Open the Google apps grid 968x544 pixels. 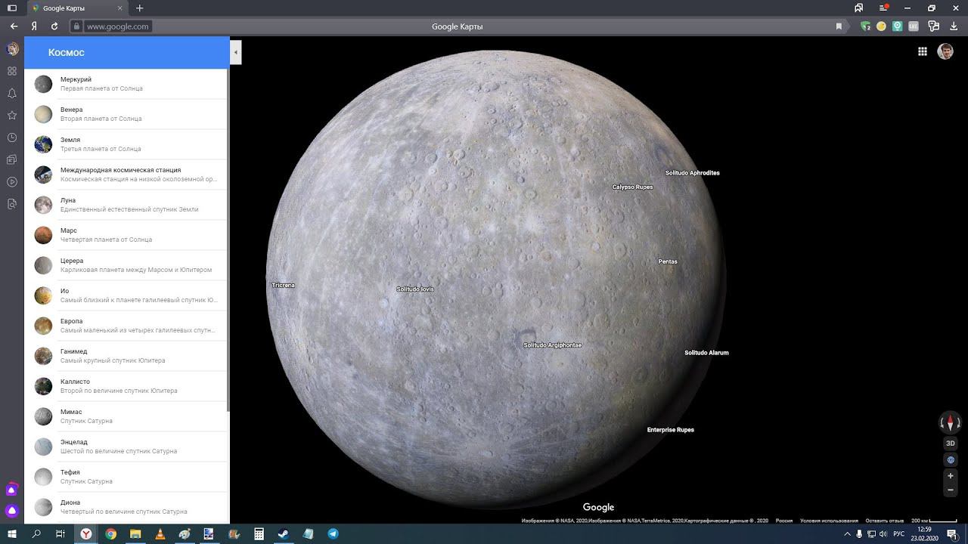coord(923,51)
